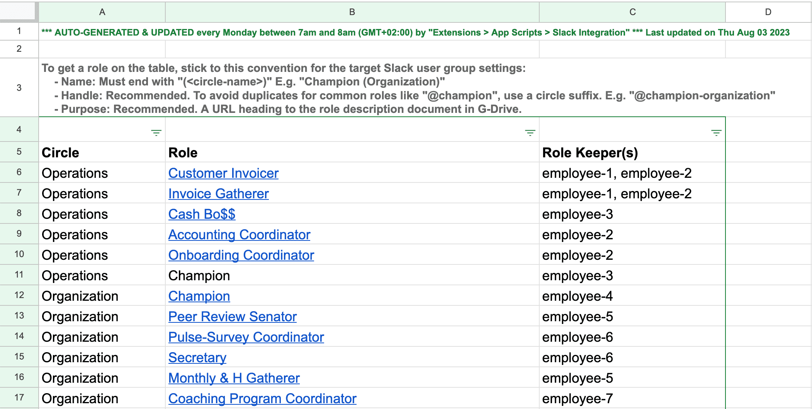This screenshot has height=409, width=812.
Task: Follow the Accounting Coordinator link
Action: click(x=239, y=235)
